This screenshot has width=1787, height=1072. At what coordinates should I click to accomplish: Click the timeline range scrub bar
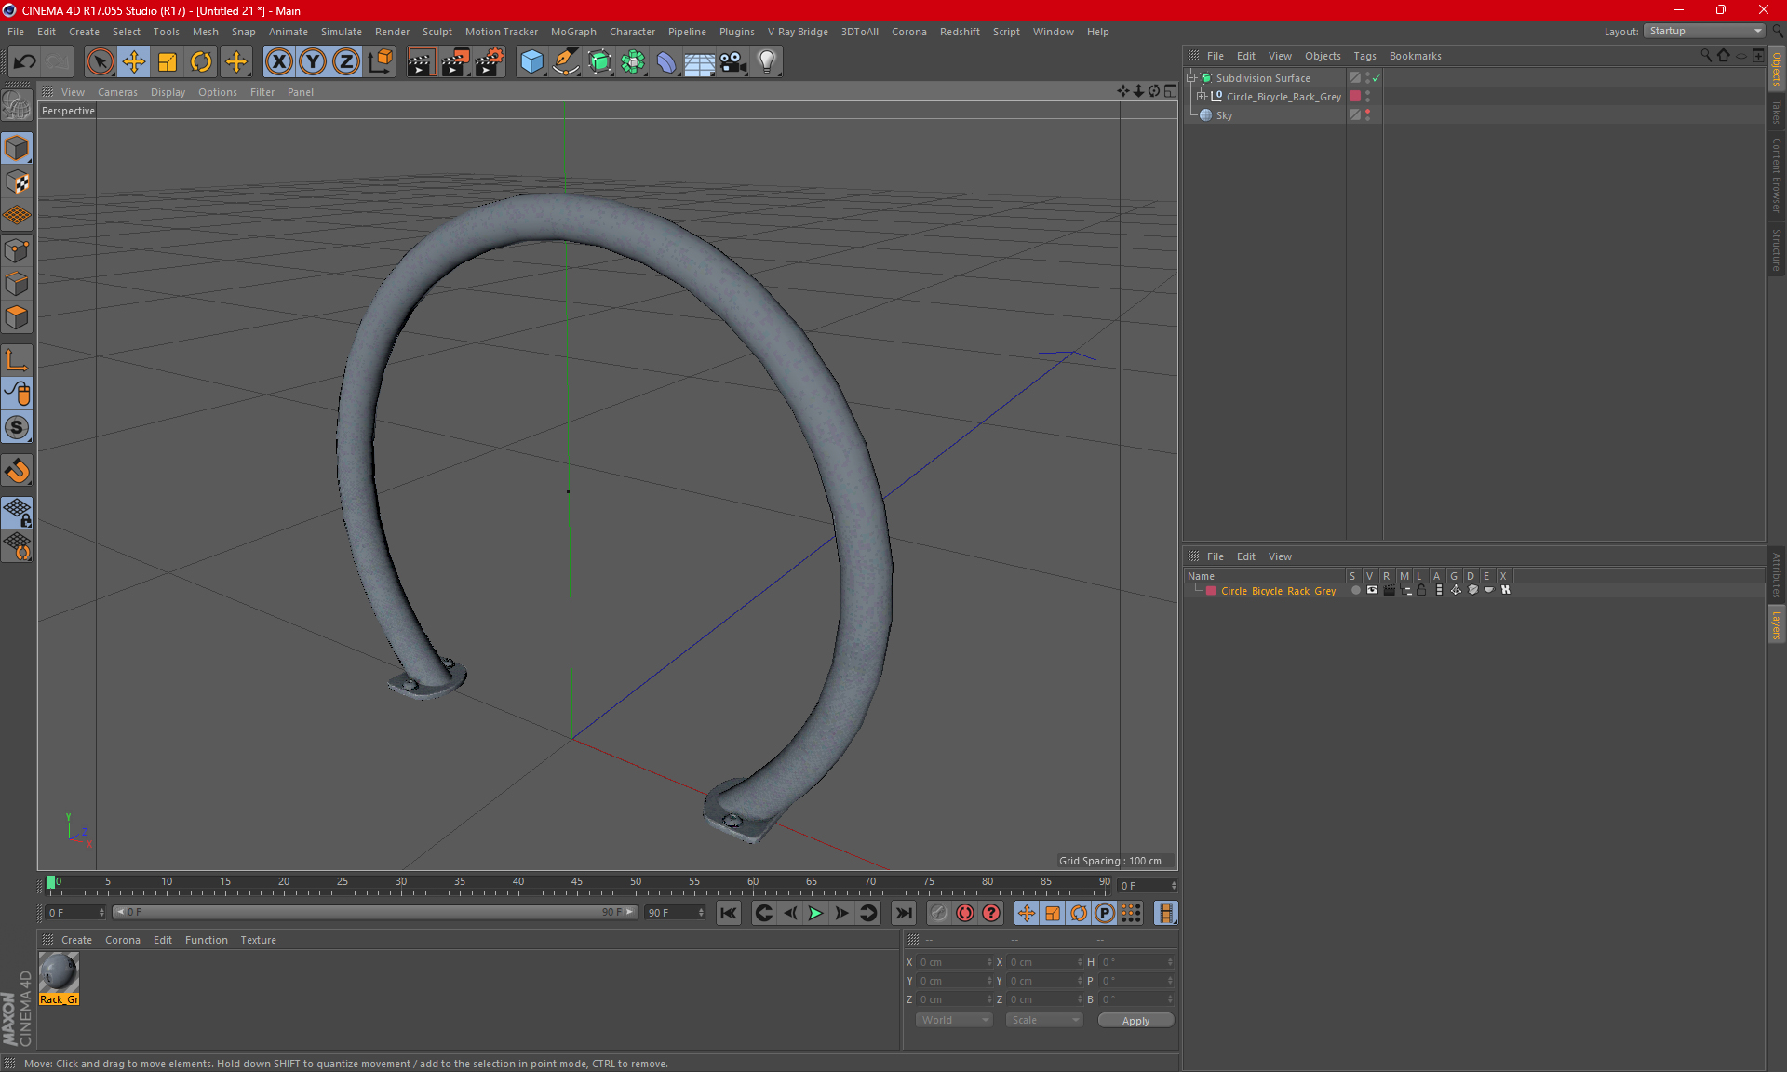click(x=375, y=913)
